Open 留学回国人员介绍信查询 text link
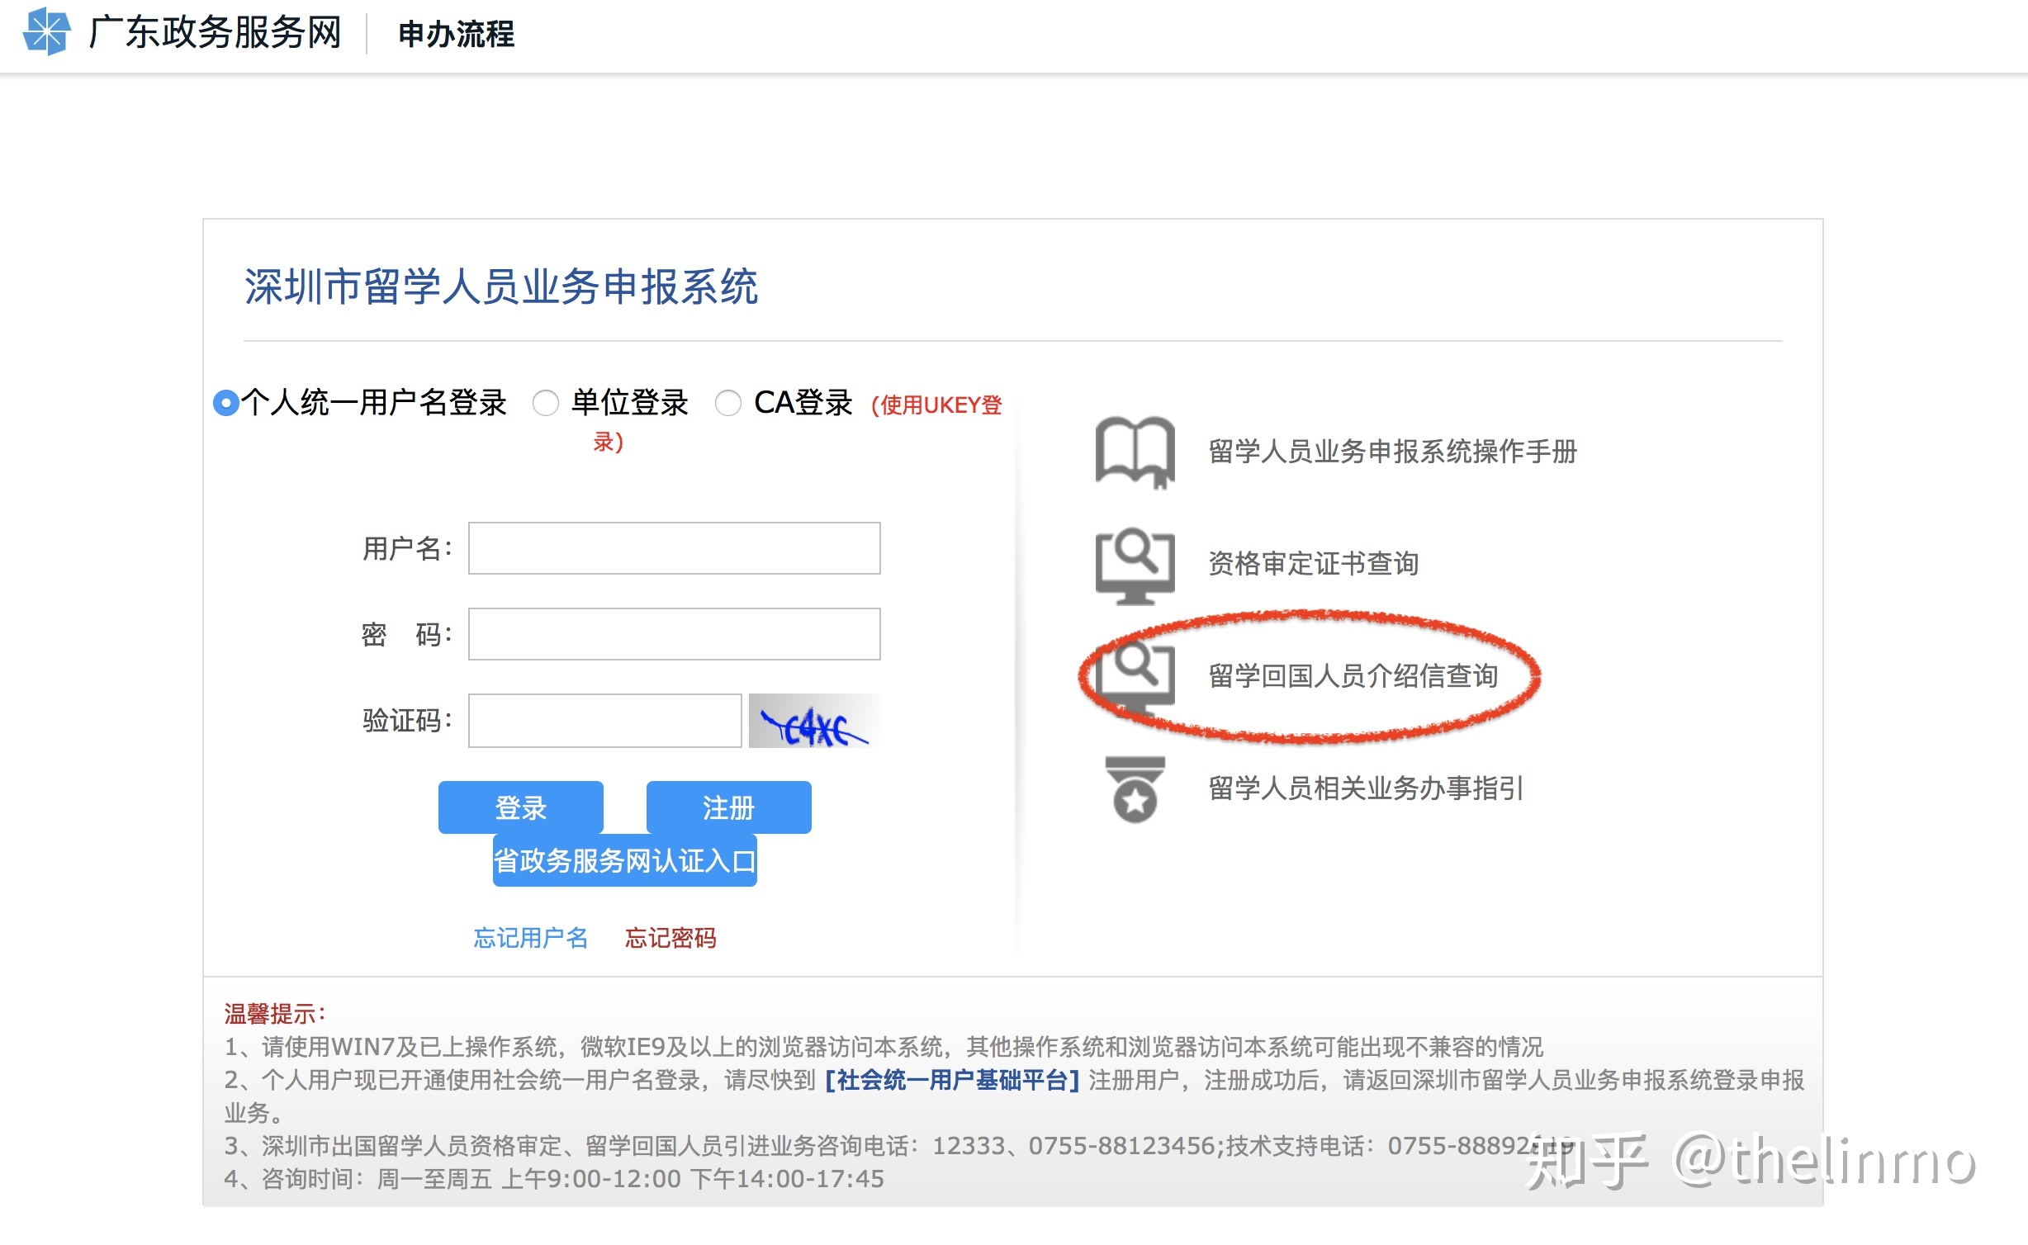Screen dimensions: 2028x1245 [1353, 676]
